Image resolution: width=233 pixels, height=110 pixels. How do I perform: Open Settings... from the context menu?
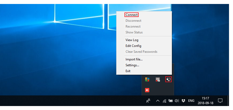(x=132, y=65)
